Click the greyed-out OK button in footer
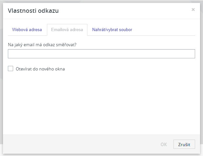Image resolution: width=203 pixels, height=156 pixels. 164,145
